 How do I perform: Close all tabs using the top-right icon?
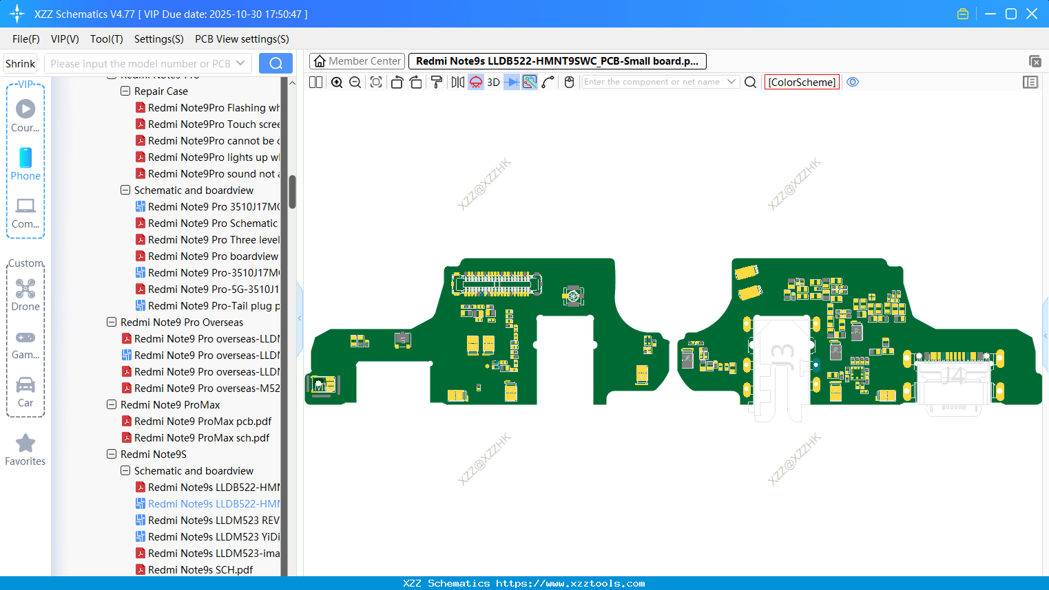pos(1035,61)
